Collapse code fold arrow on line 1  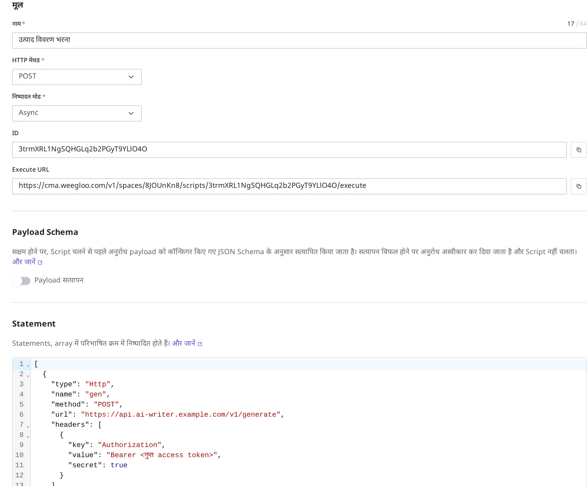pos(28,366)
